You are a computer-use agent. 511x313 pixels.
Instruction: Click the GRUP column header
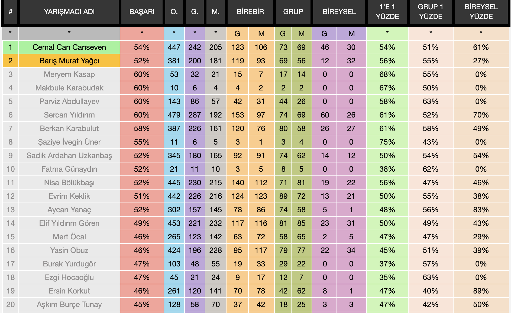coord(293,12)
